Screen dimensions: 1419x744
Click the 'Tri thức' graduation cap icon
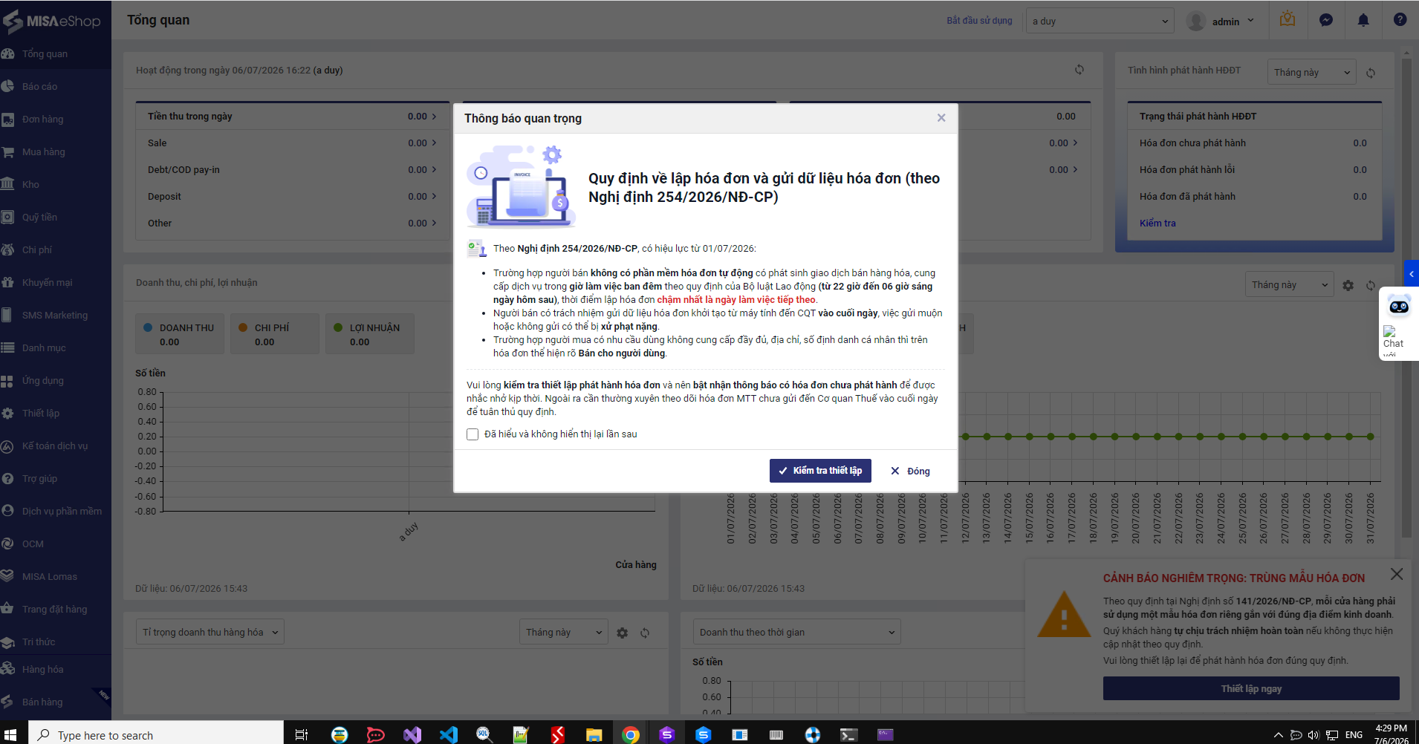[8, 642]
